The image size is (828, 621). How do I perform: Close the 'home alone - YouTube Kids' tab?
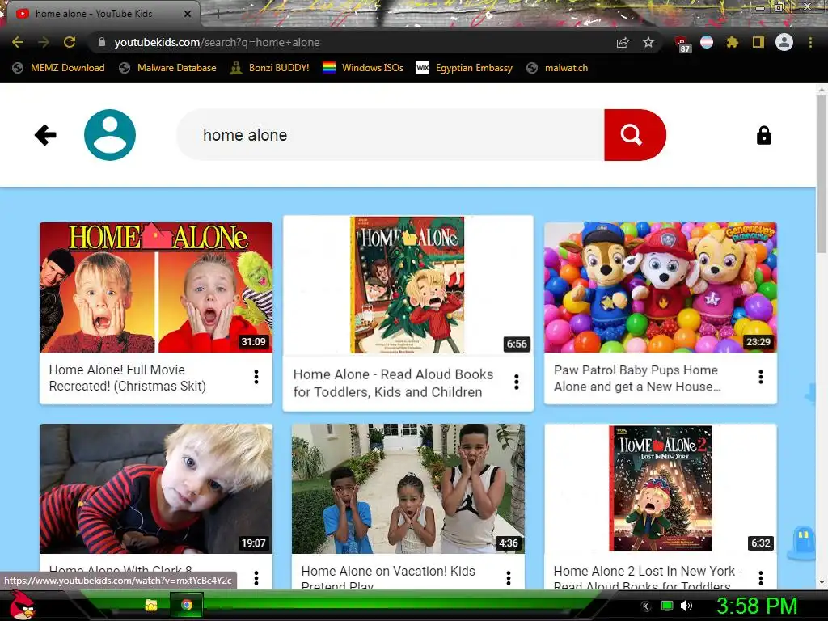click(x=188, y=14)
